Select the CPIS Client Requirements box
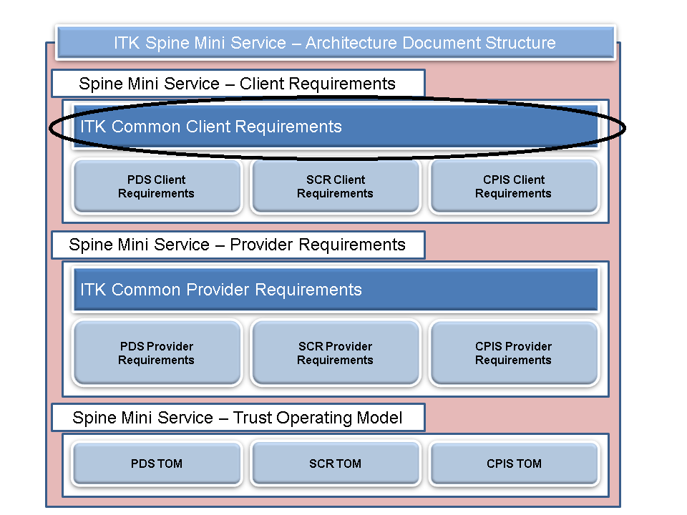The image size is (687, 515). click(513, 187)
